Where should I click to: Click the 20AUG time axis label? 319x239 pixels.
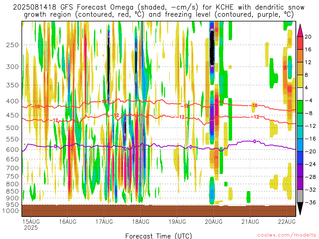click(214, 222)
